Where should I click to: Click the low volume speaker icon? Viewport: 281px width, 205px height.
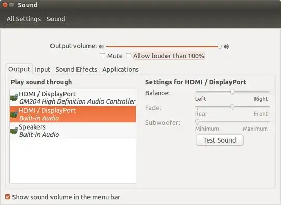point(101,47)
